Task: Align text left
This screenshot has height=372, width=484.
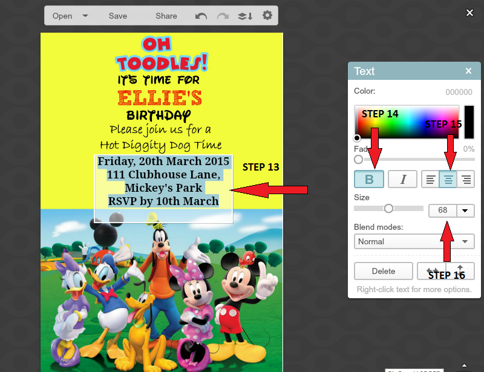Action: click(430, 179)
